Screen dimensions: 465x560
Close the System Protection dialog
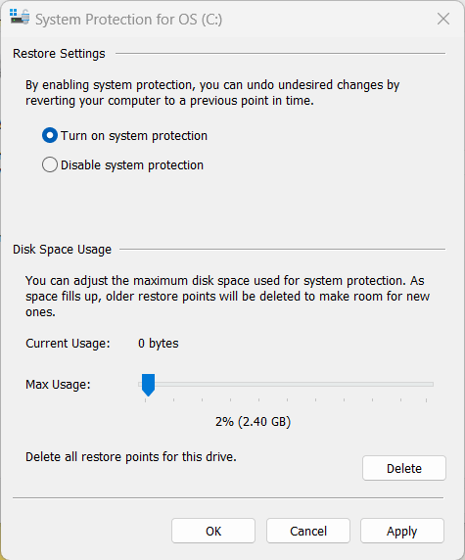click(443, 19)
